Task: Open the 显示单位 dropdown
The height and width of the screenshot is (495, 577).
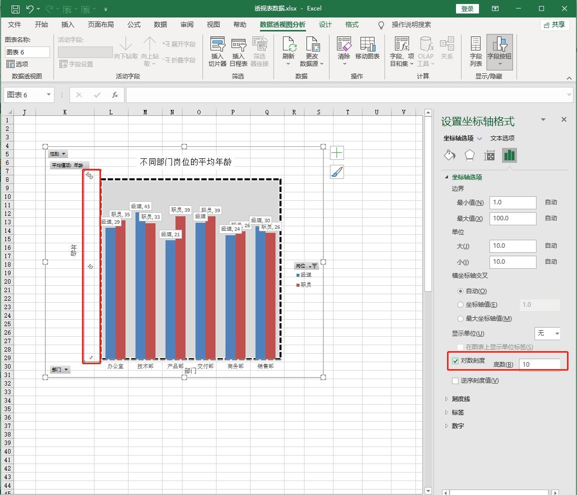Action: point(547,333)
